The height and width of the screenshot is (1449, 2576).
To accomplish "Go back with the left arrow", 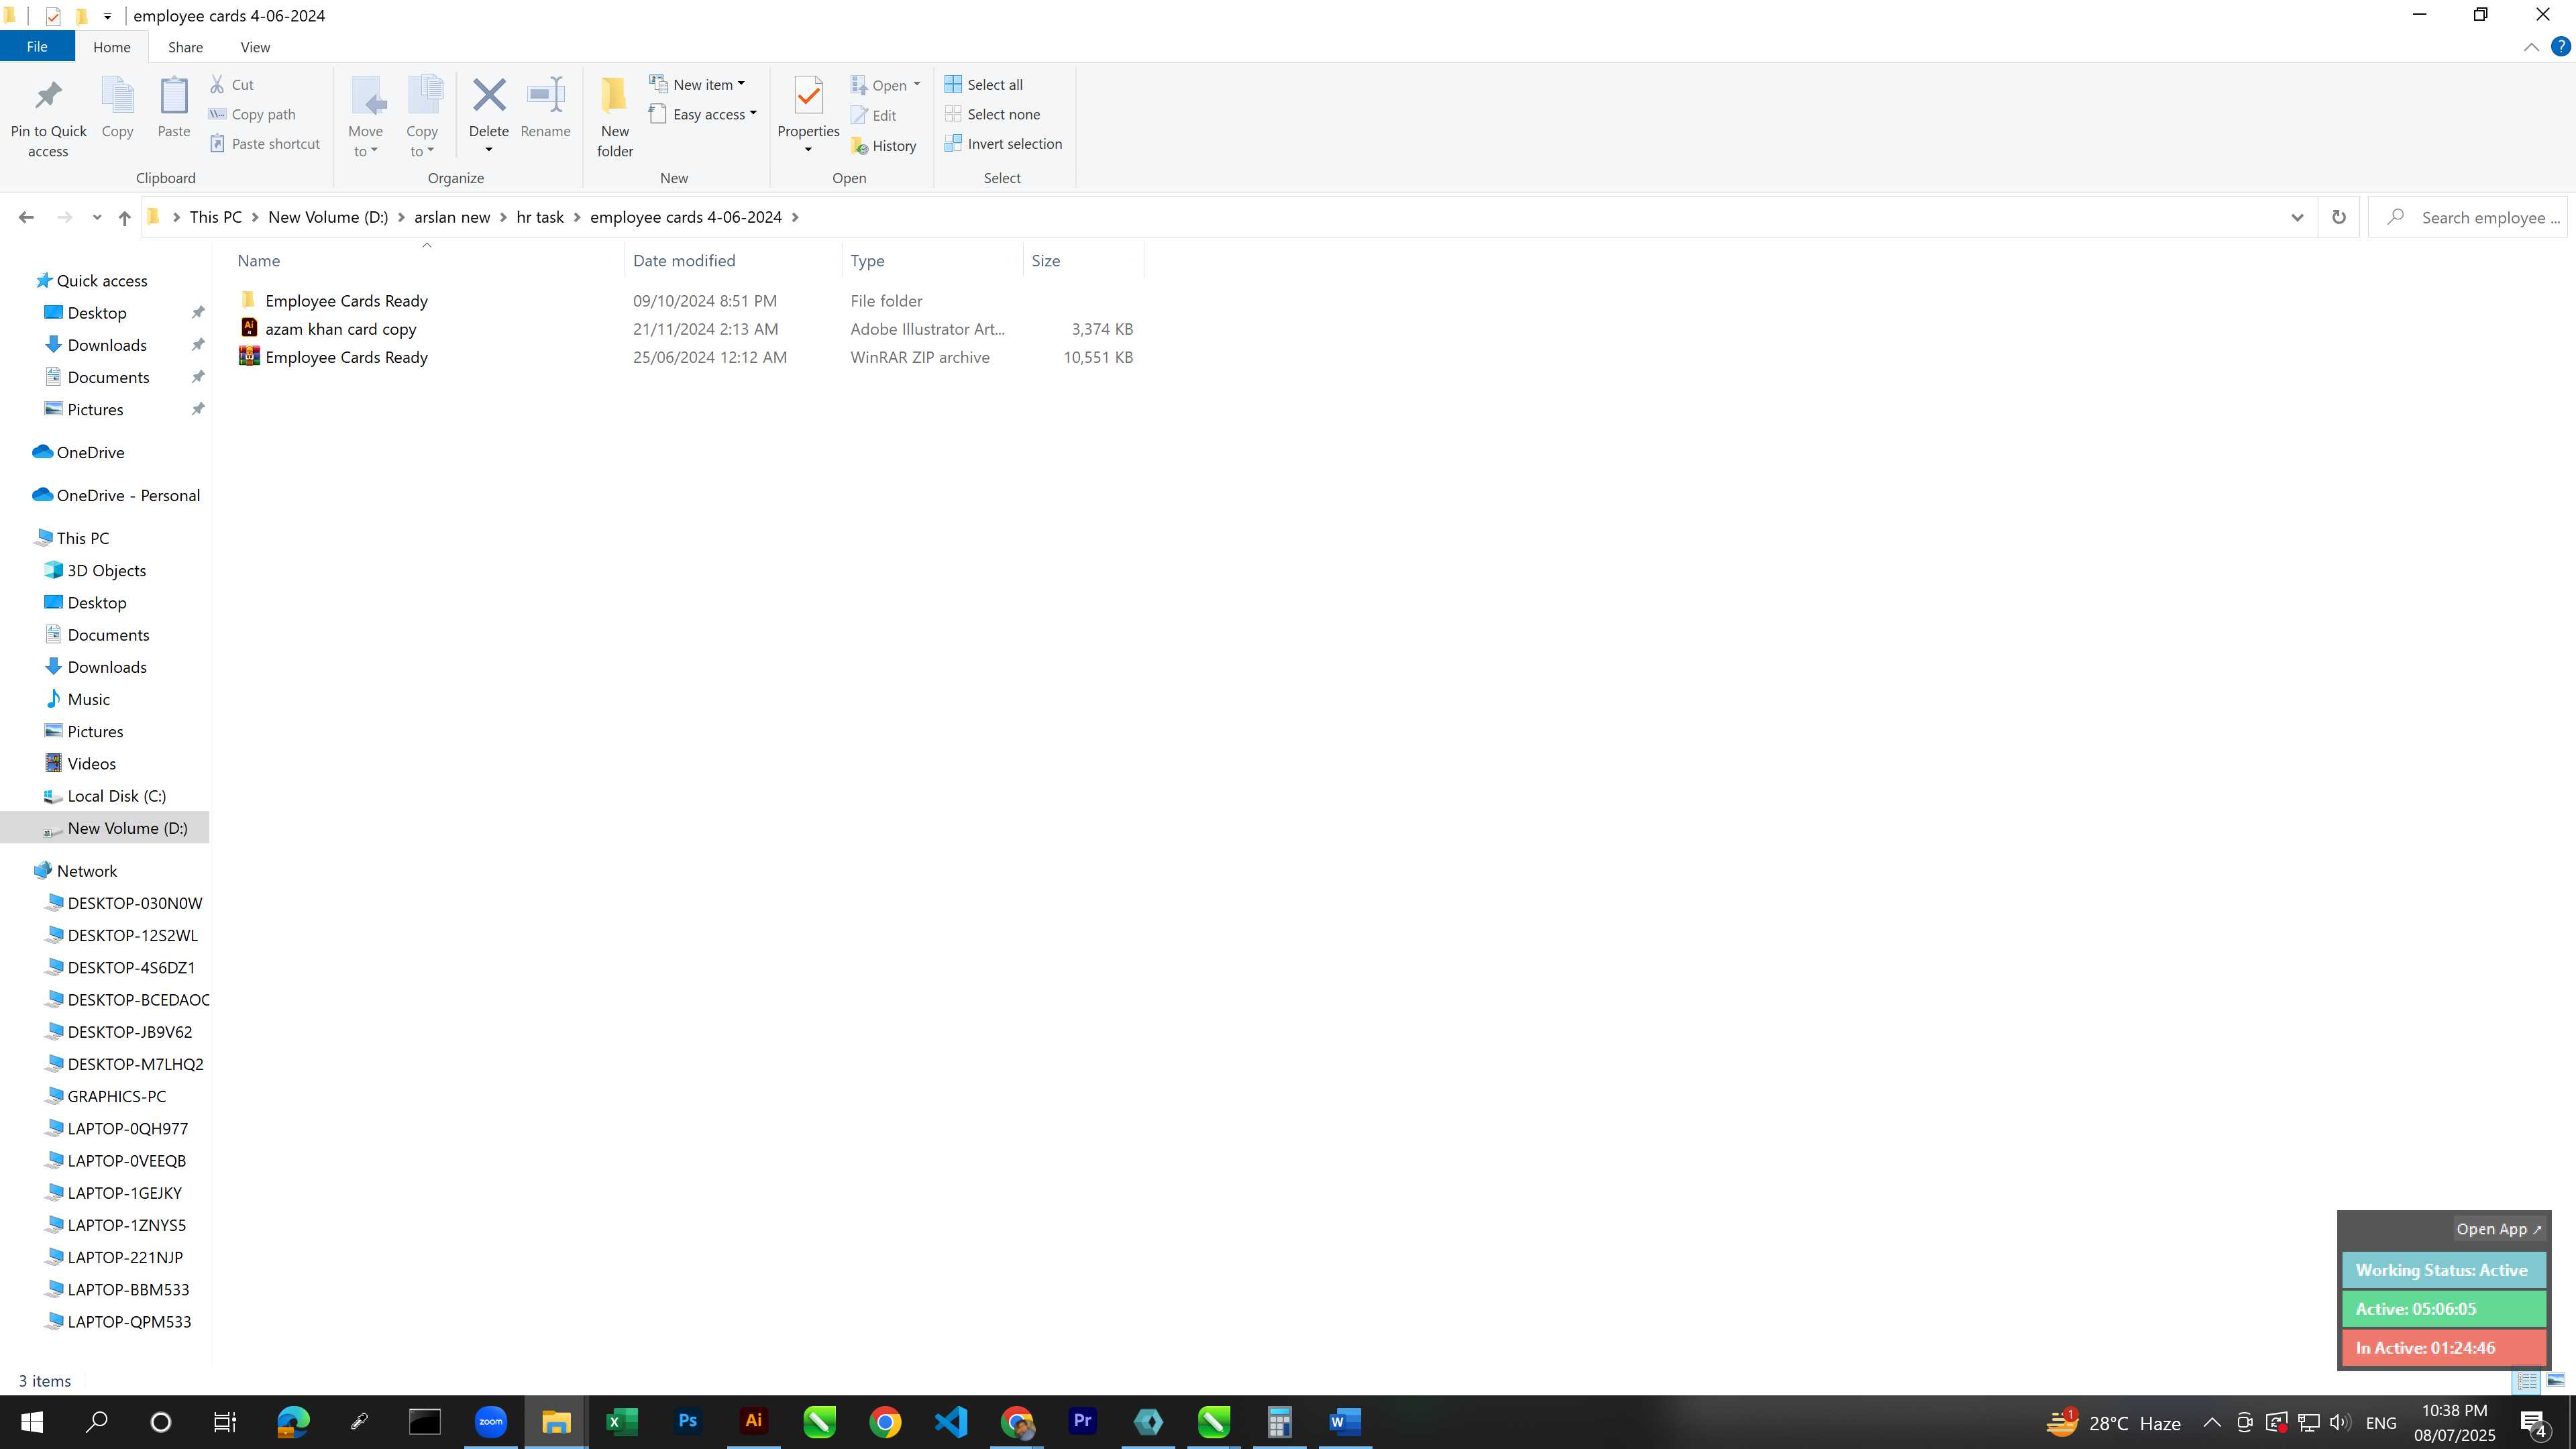I will pyautogui.click(x=26, y=217).
